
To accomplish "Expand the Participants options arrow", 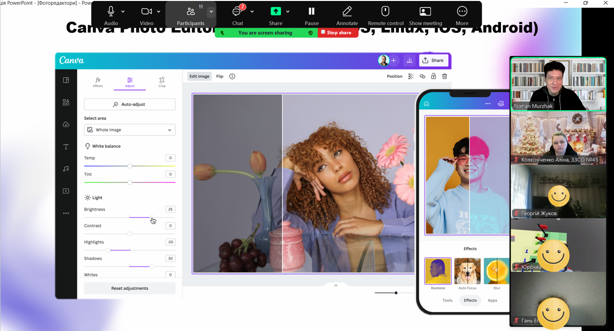I will coord(211,12).
